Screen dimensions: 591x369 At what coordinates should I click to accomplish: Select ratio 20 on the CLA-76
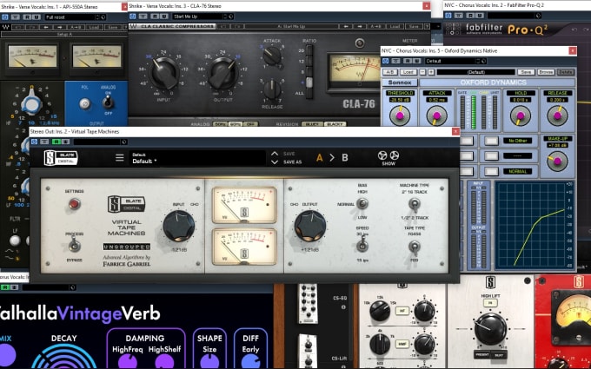(x=309, y=50)
